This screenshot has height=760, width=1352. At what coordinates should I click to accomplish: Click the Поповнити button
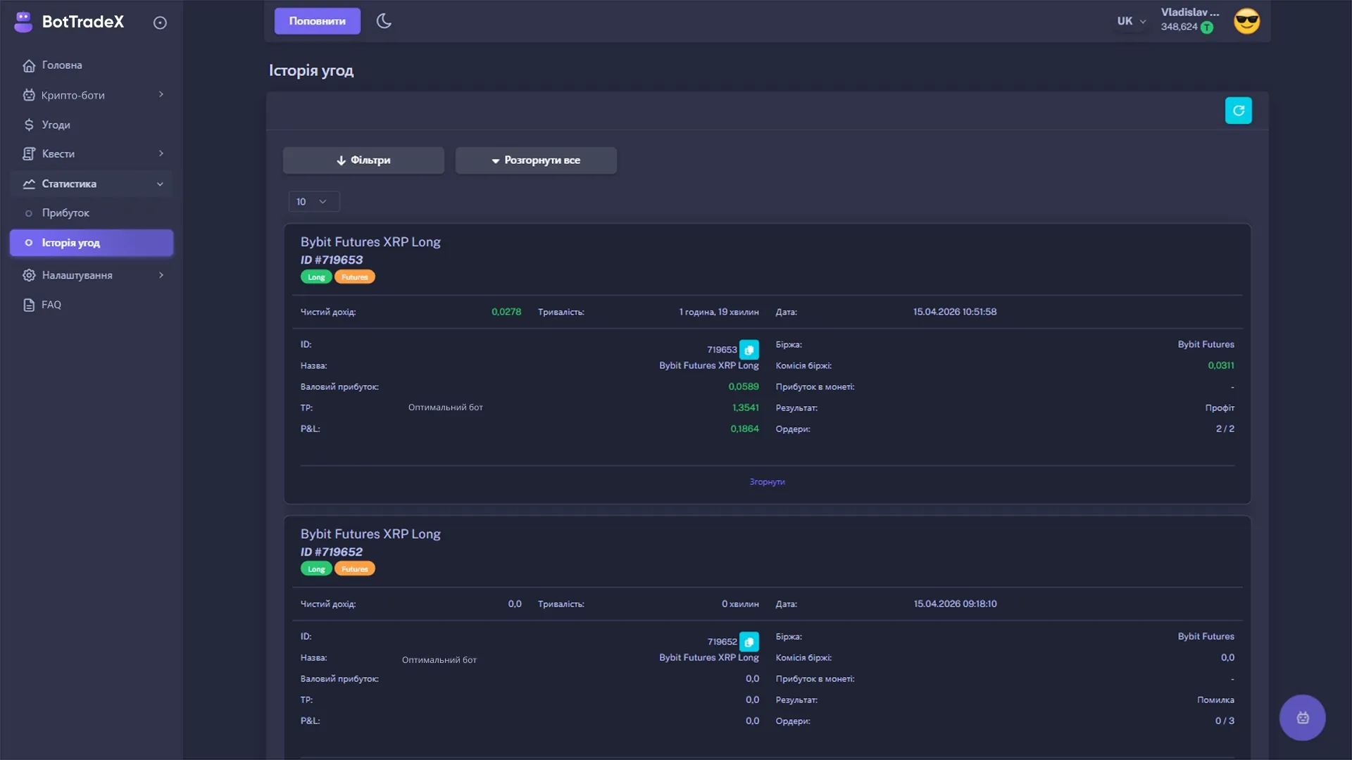(x=317, y=21)
